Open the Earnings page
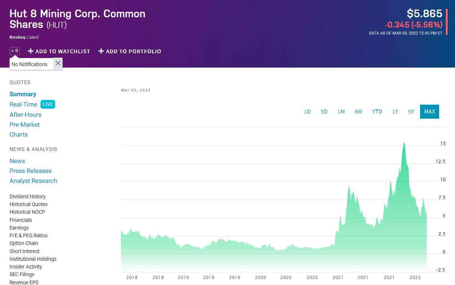 [x=19, y=228]
